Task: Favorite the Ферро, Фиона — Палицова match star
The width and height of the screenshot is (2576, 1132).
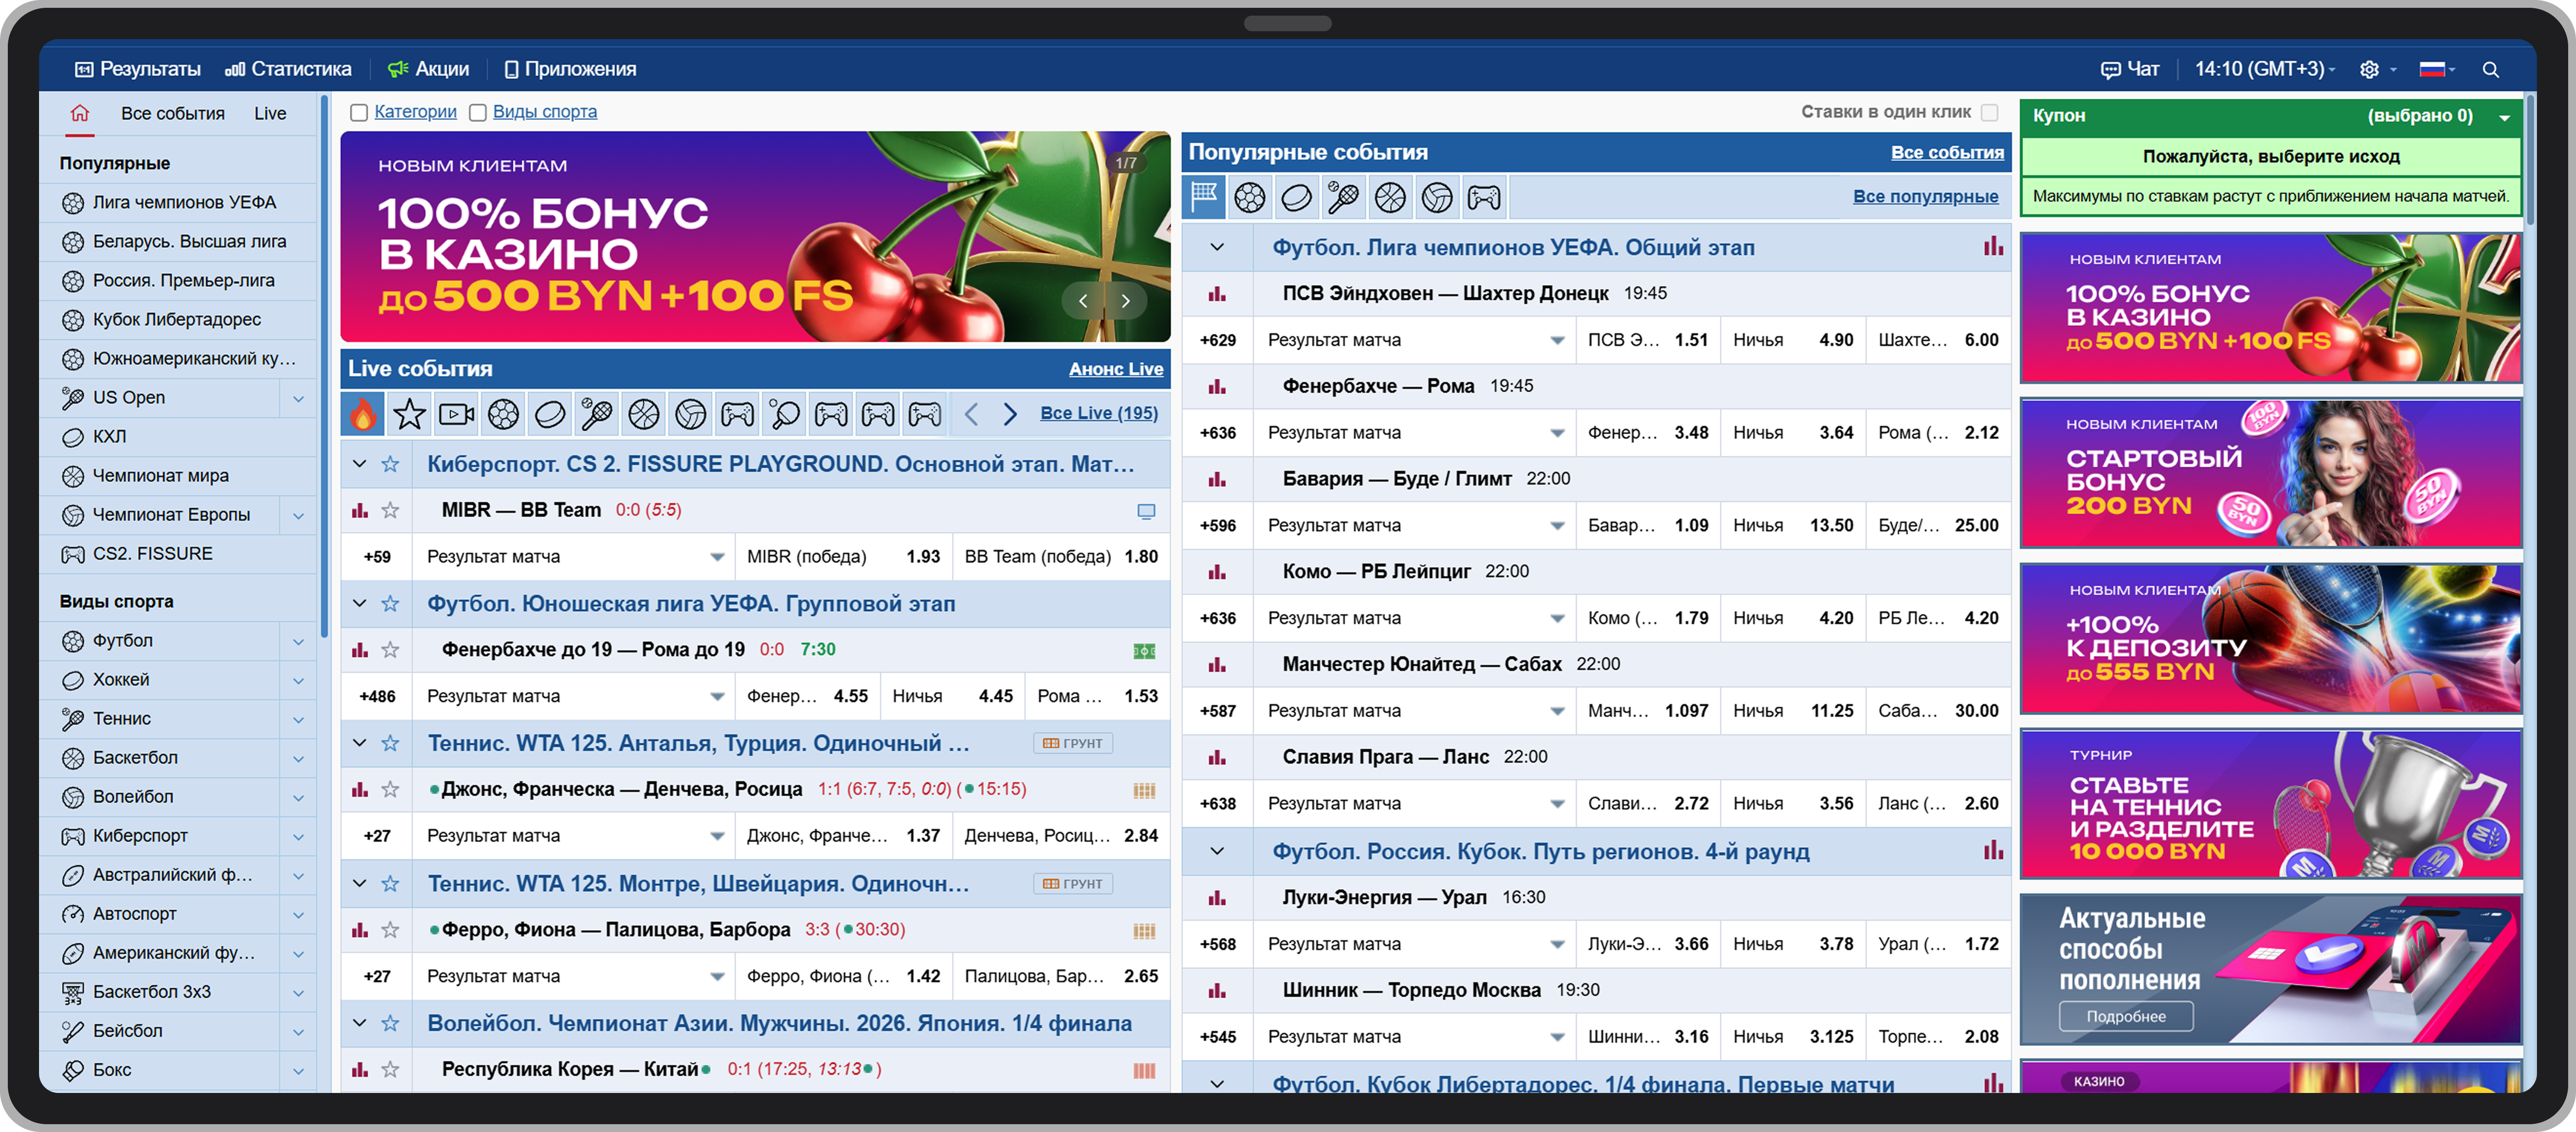Action: pos(390,930)
